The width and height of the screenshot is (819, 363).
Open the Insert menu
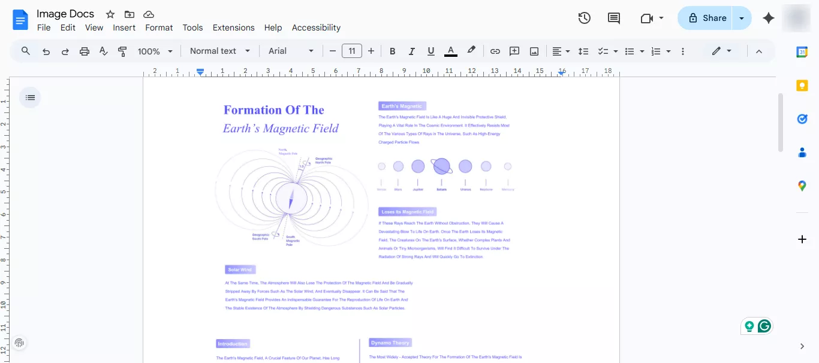coord(124,28)
